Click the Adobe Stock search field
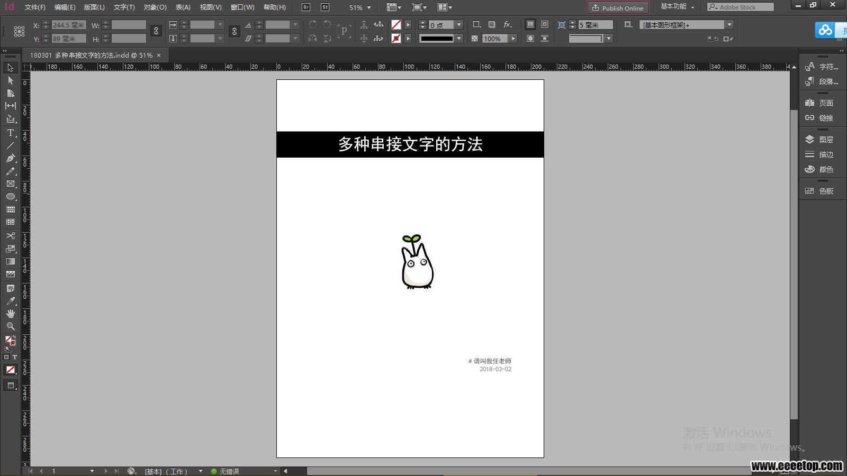 point(741,7)
